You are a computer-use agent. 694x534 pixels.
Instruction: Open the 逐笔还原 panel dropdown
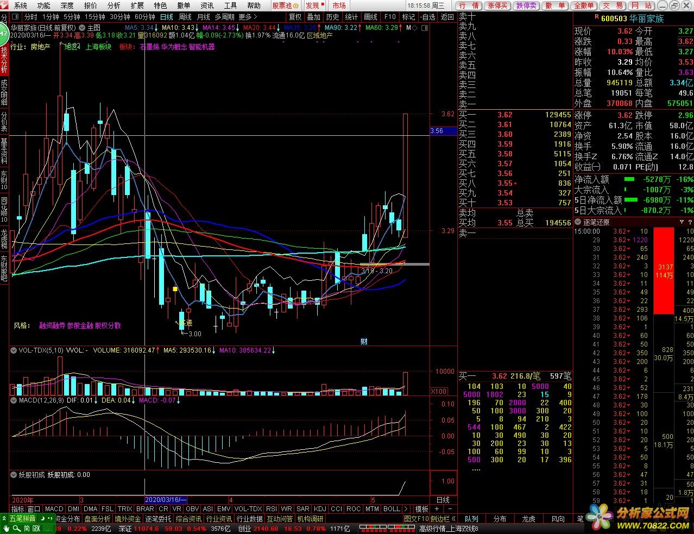(x=579, y=222)
